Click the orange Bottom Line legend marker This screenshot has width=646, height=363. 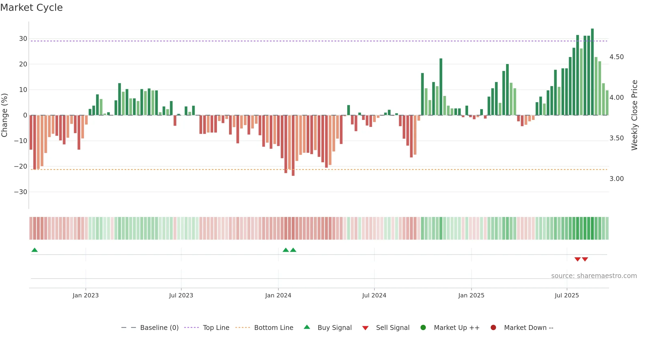coord(243,328)
